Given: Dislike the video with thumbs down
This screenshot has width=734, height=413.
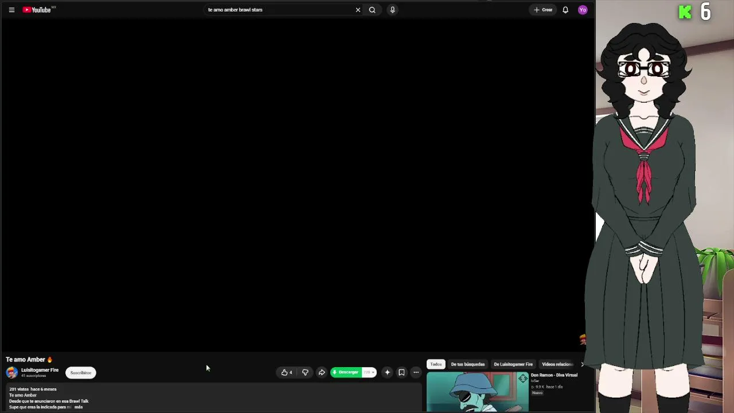Looking at the screenshot, I should 305,373.
